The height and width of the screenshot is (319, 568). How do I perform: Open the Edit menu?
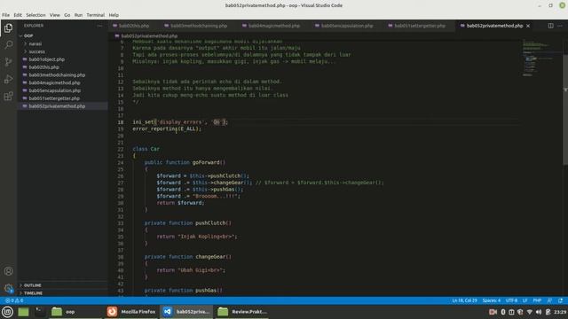tap(18, 15)
